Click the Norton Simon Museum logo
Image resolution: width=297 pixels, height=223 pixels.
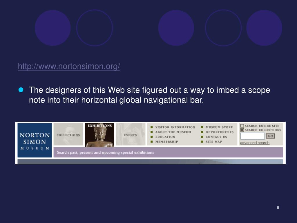[x=35, y=140]
